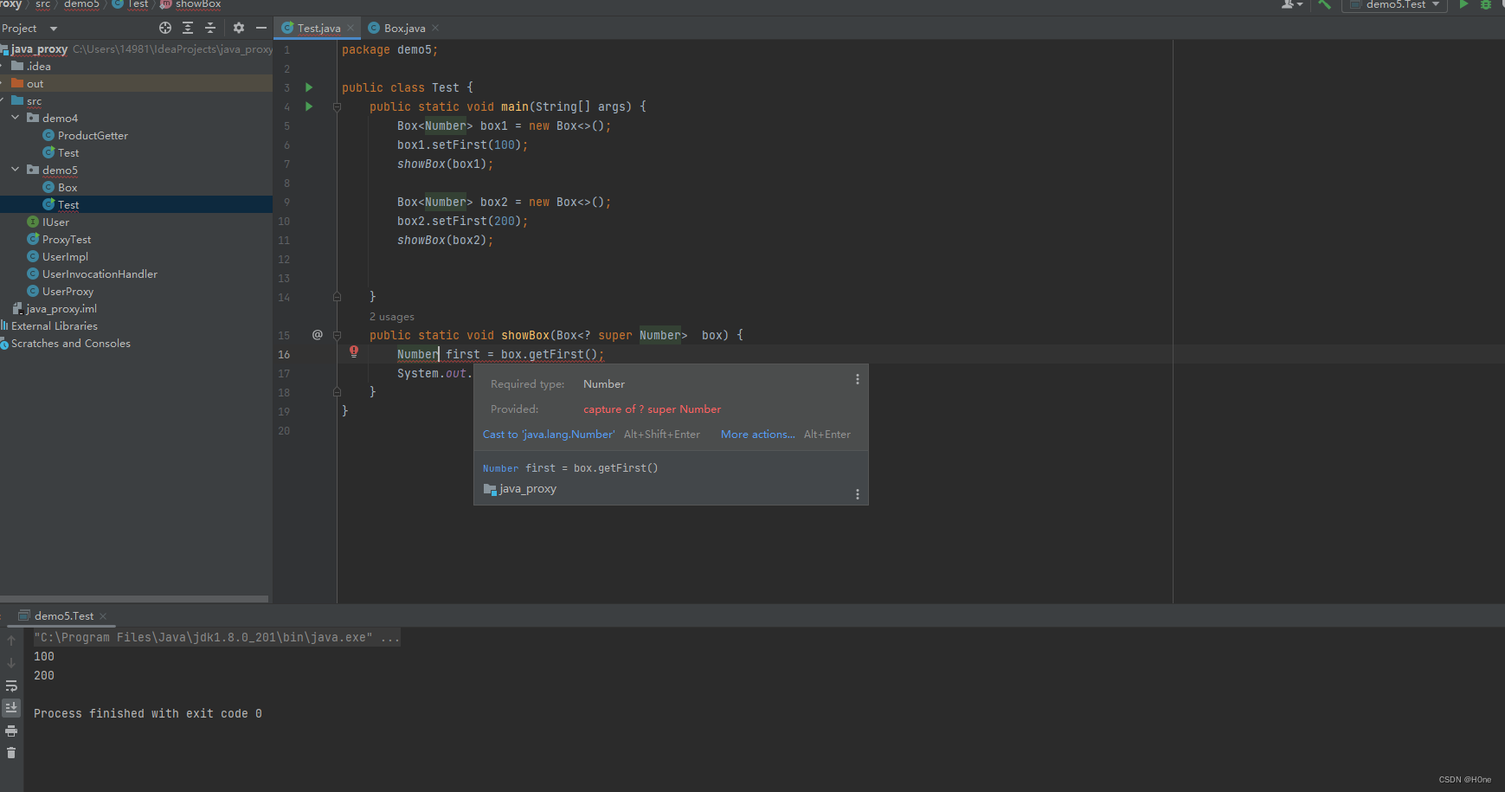Click External Libraries node

54,325
